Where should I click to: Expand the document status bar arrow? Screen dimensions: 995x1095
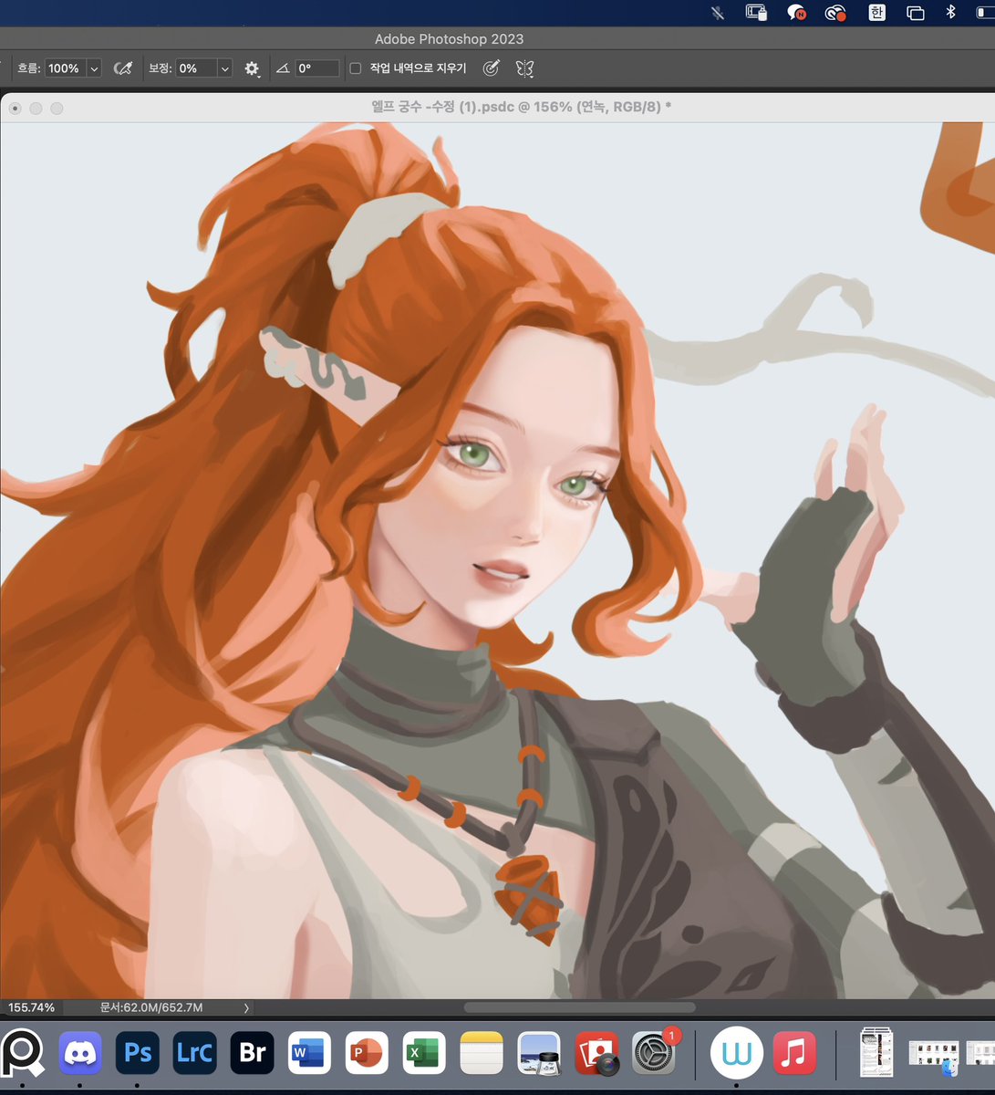point(246,1007)
